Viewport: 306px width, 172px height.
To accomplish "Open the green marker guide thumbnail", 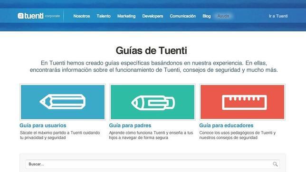I will pos(153,102).
